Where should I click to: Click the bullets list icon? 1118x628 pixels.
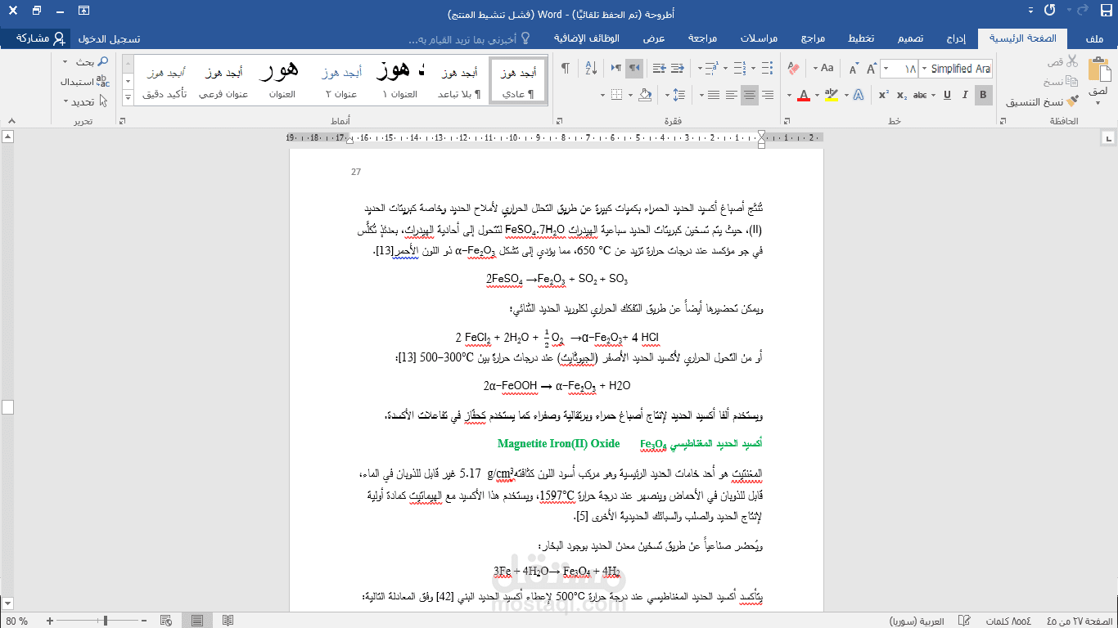[x=767, y=68]
